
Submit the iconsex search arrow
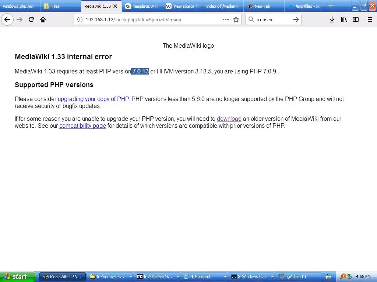click(x=296, y=19)
